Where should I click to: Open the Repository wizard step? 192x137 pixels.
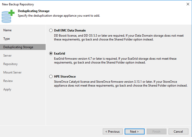point(10,64)
